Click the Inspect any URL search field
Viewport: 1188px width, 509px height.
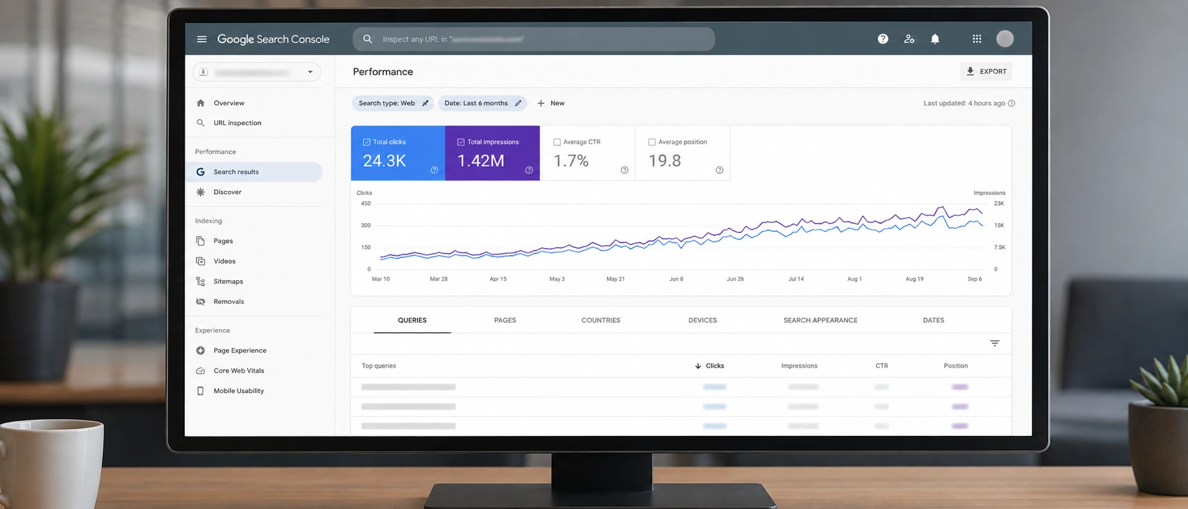pyautogui.click(x=534, y=39)
